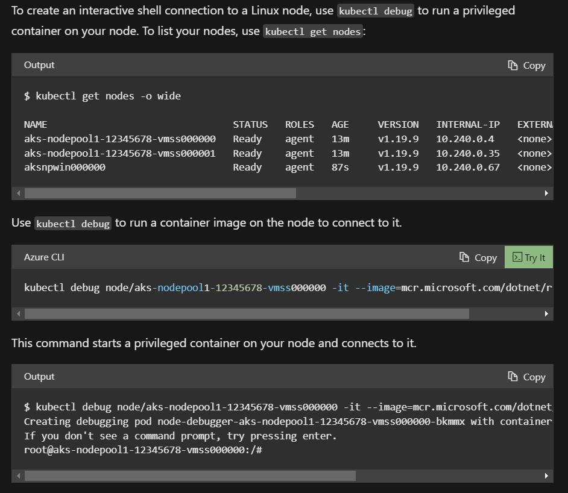The image size is (568, 493).
Task: Click the Azure CLI horizontal scrollbar thumb
Action: [x=247, y=313]
